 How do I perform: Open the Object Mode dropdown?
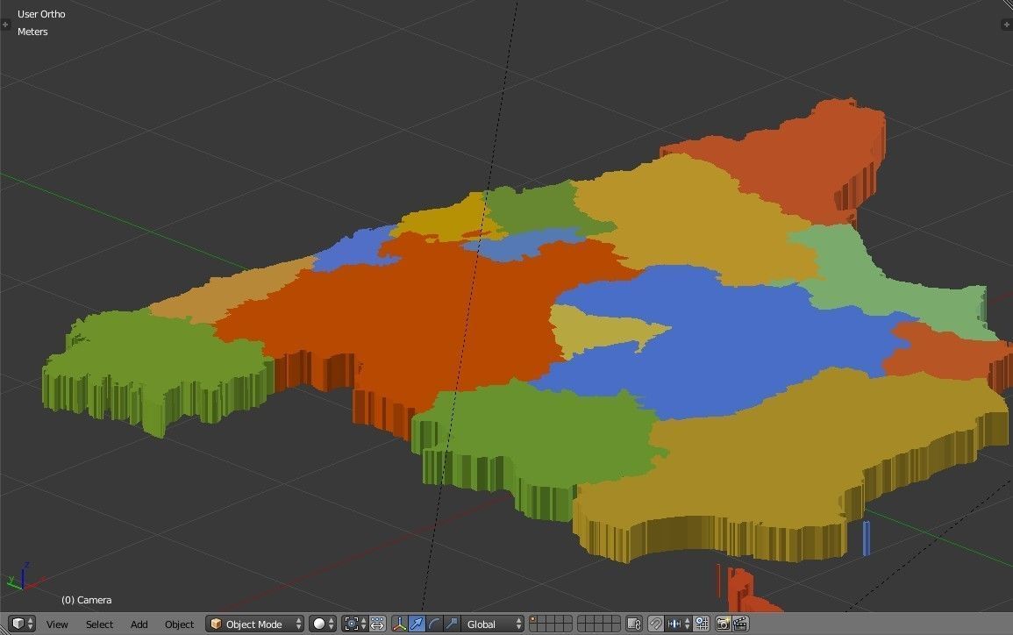click(254, 624)
